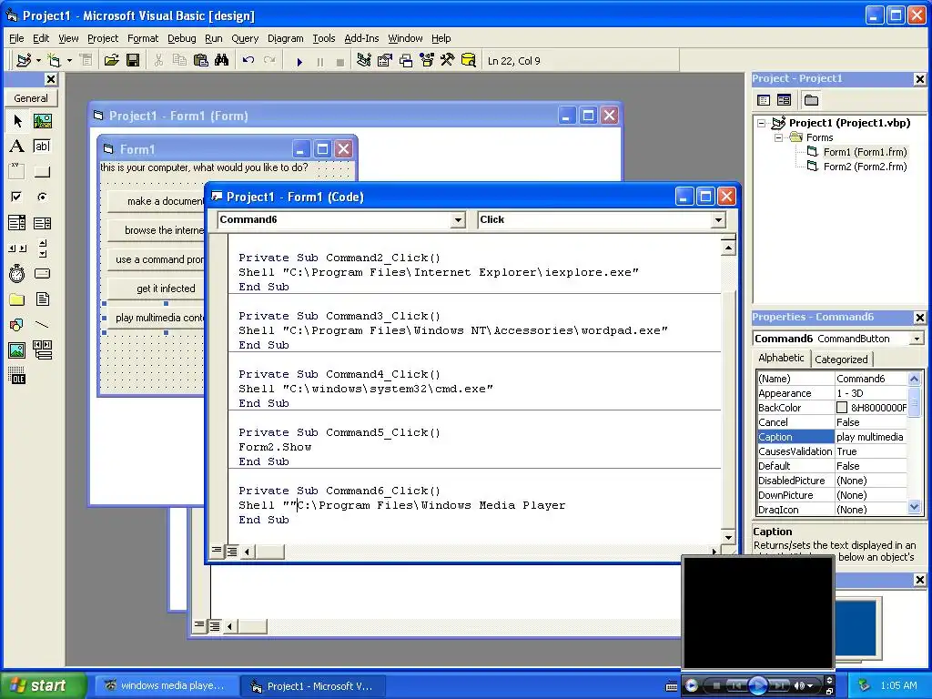Open Project Explorer from toolbar
Image resolution: width=932 pixels, height=699 pixels.
click(x=364, y=61)
